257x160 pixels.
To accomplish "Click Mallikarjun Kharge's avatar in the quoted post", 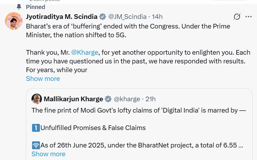I will [x=37, y=99].
